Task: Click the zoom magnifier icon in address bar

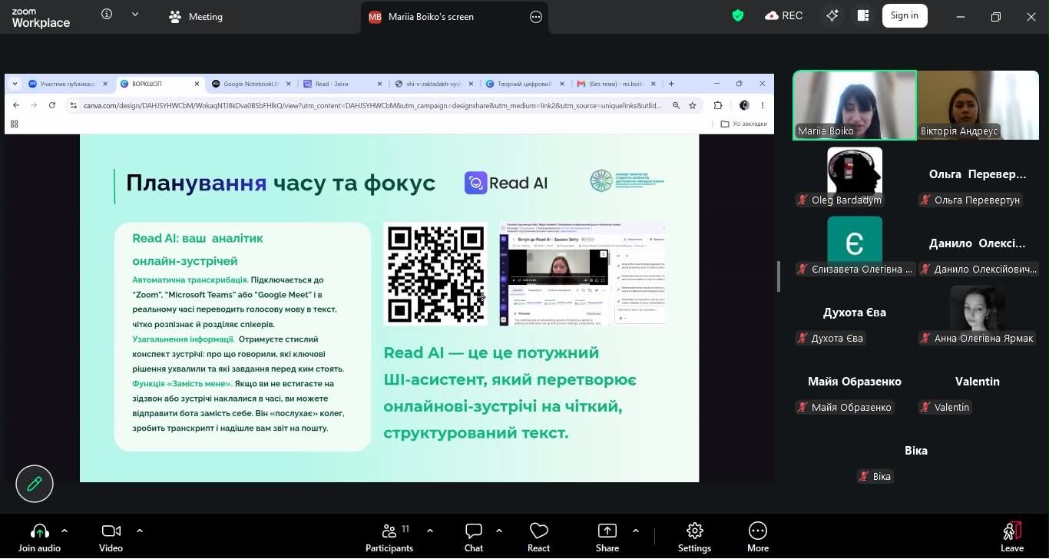Action: [x=676, y=105]
